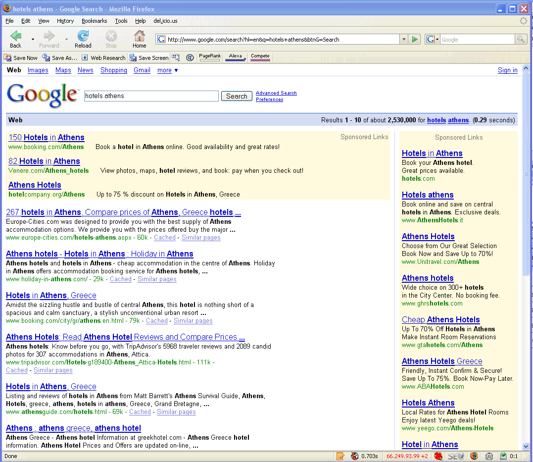Open the Help menu
The width and height of the screenshot is (533, 462).
pyautogui.click(x=141, y=21)
